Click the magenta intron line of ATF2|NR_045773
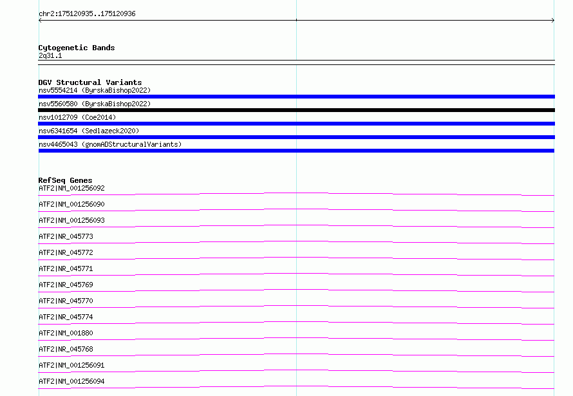The width and height of the screenshot is (573, 396). point(296,241)
